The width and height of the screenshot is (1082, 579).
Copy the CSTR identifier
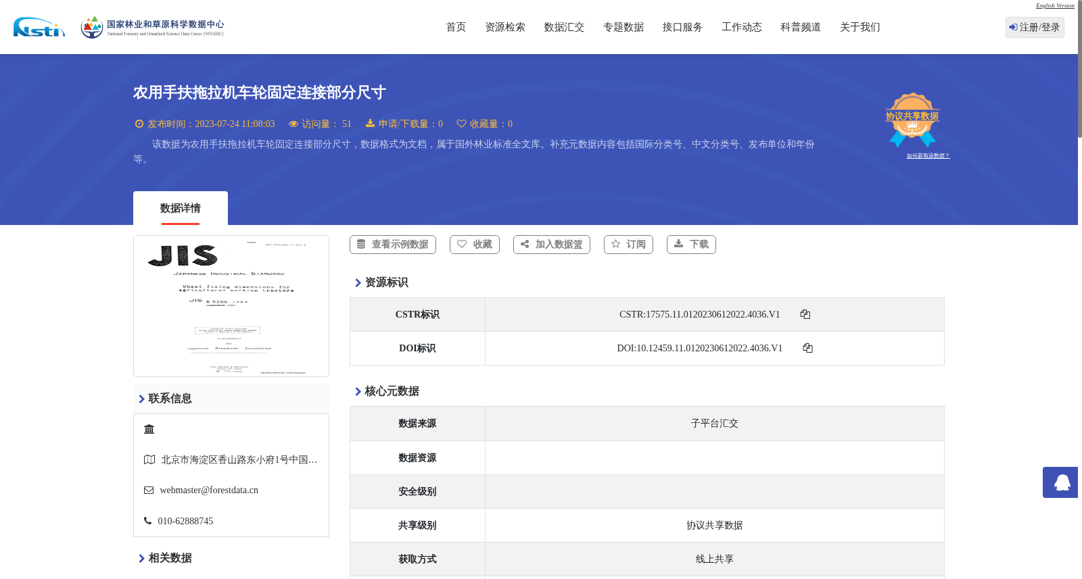[x=805, y=314]
